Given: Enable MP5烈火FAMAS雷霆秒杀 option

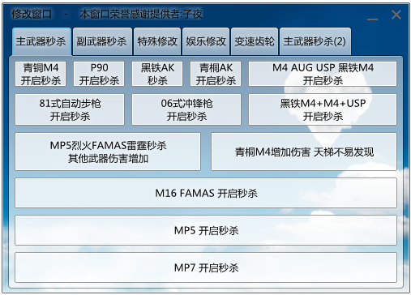Looking at the screenshot, I should coord(108,152).
